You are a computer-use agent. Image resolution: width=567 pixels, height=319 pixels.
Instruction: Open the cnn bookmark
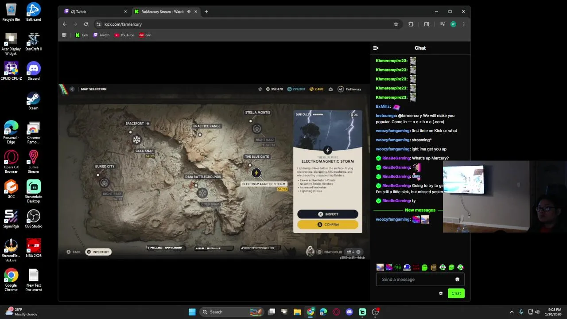point(145,35)
